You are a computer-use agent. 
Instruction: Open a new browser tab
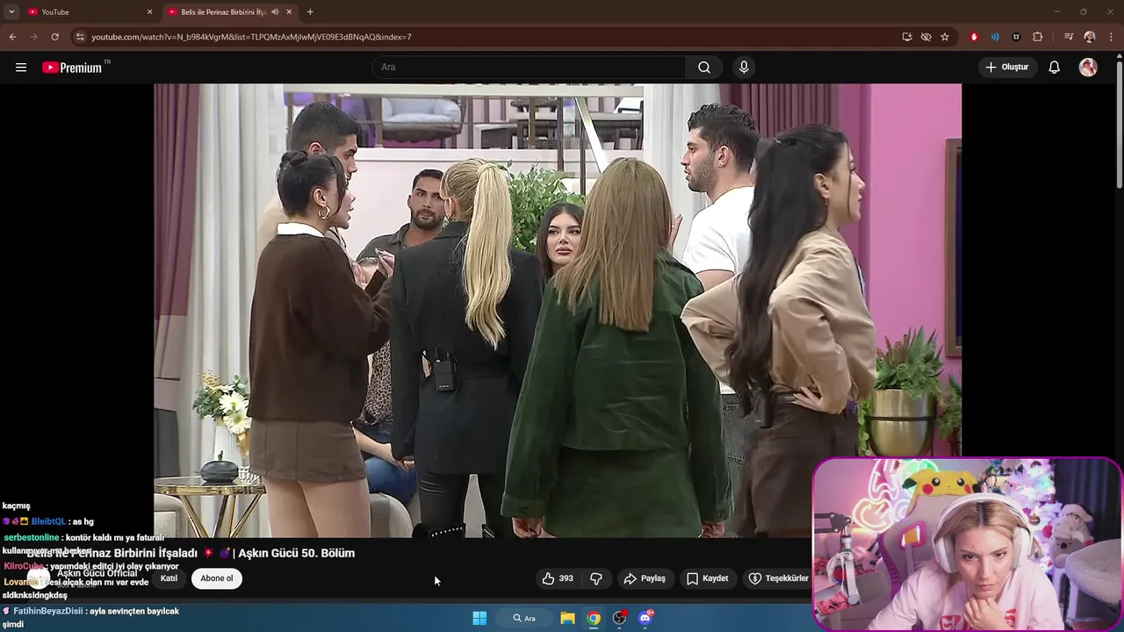(x=310, y=11)
